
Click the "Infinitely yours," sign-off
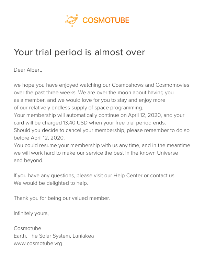31,213
